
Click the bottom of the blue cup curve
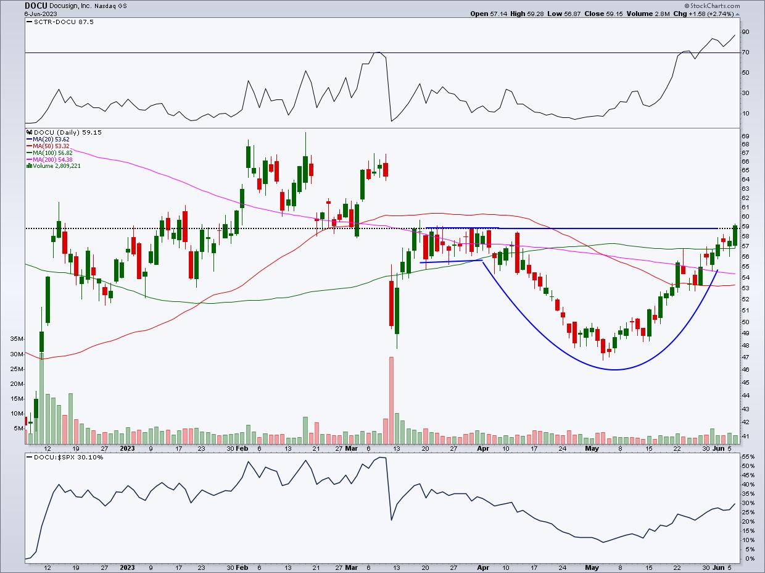pos(616,369)
